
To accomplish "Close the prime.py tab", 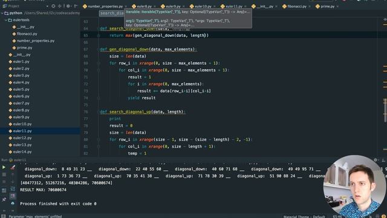I will pyautogui.click(x=337, y=7).
